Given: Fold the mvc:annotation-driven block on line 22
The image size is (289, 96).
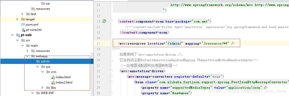Looking at the screenshot, I should tap(111, 71).
